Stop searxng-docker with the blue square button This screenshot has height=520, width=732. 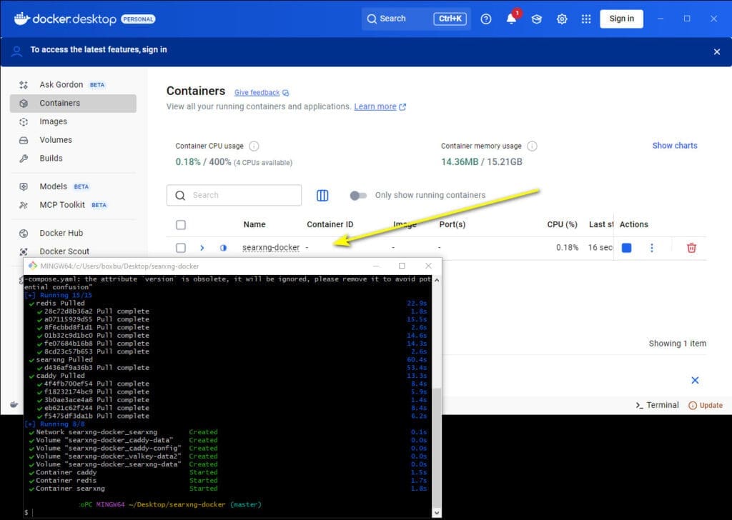(626, 248)
